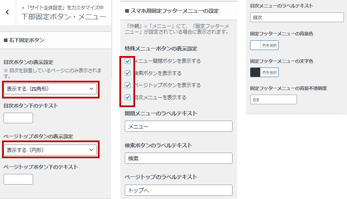Screen dimensions: 347x199
Task: Click the 右下固定ボタン section heading
Action: (x=24, y=40)
